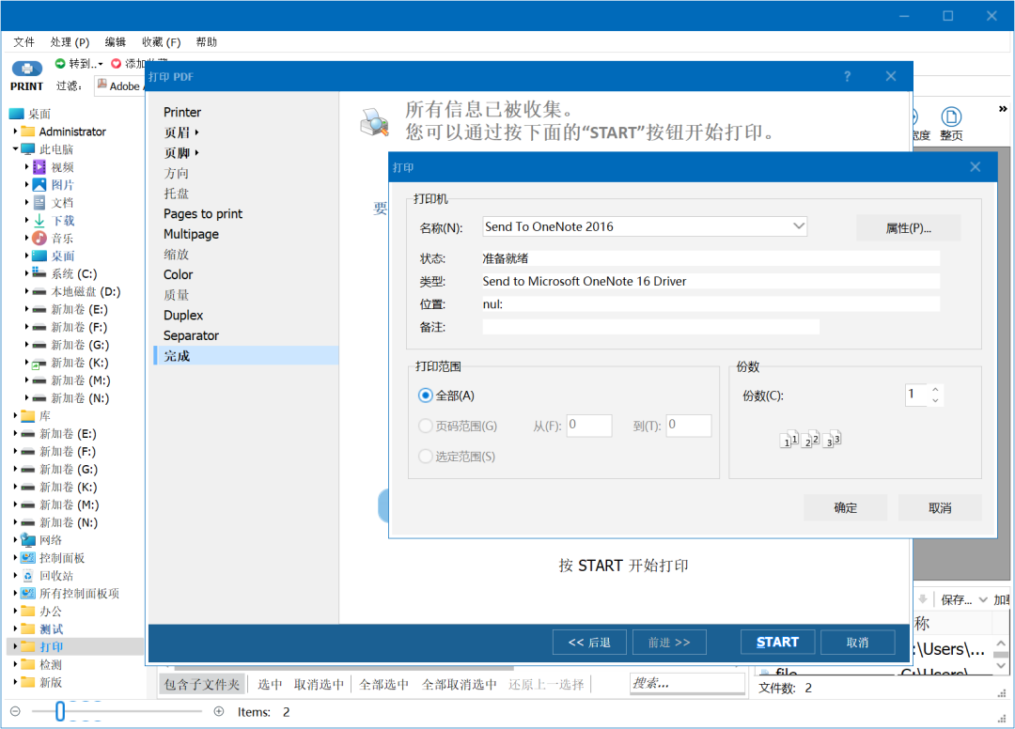Open the 编辑 menu
Screen dimensions: 1015x729
(x=116, y=42)
